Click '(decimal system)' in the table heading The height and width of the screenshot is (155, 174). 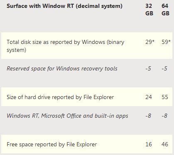(99, 6)
